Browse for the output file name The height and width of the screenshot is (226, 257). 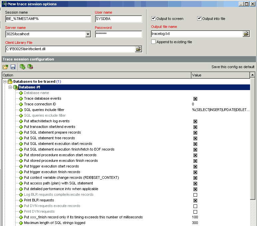point(246,34)
